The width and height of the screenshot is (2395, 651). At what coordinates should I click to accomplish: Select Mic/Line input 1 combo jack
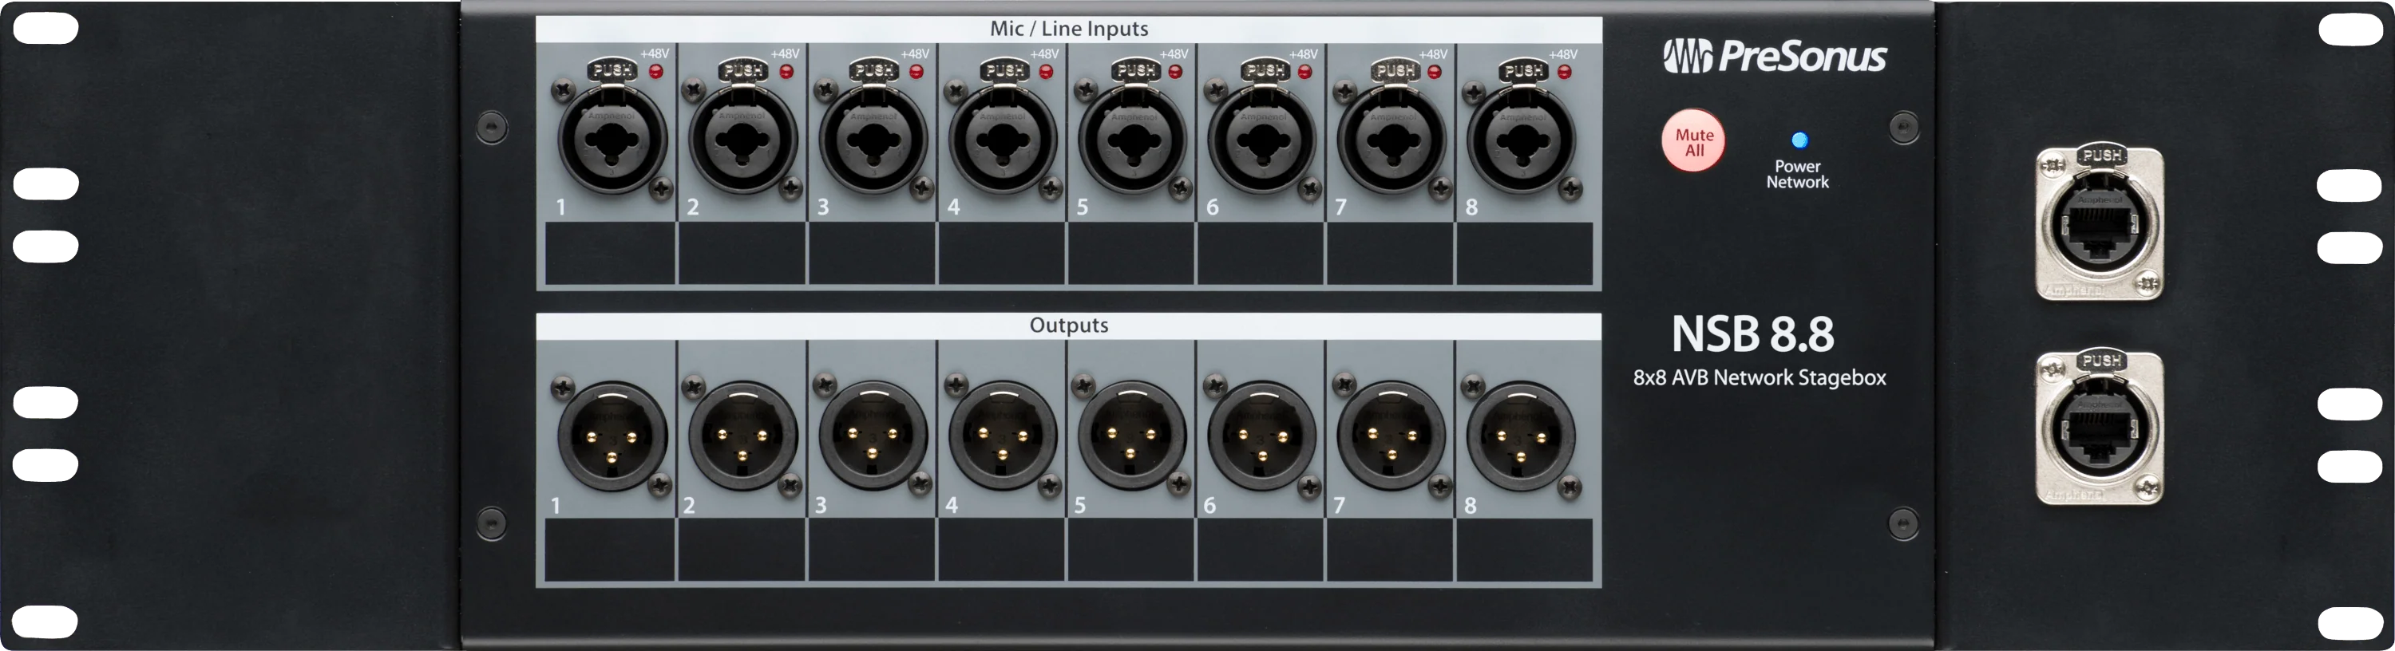(612, 140)
